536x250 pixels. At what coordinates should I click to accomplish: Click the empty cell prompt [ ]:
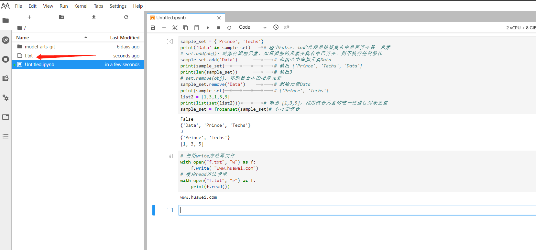(171, 210)
